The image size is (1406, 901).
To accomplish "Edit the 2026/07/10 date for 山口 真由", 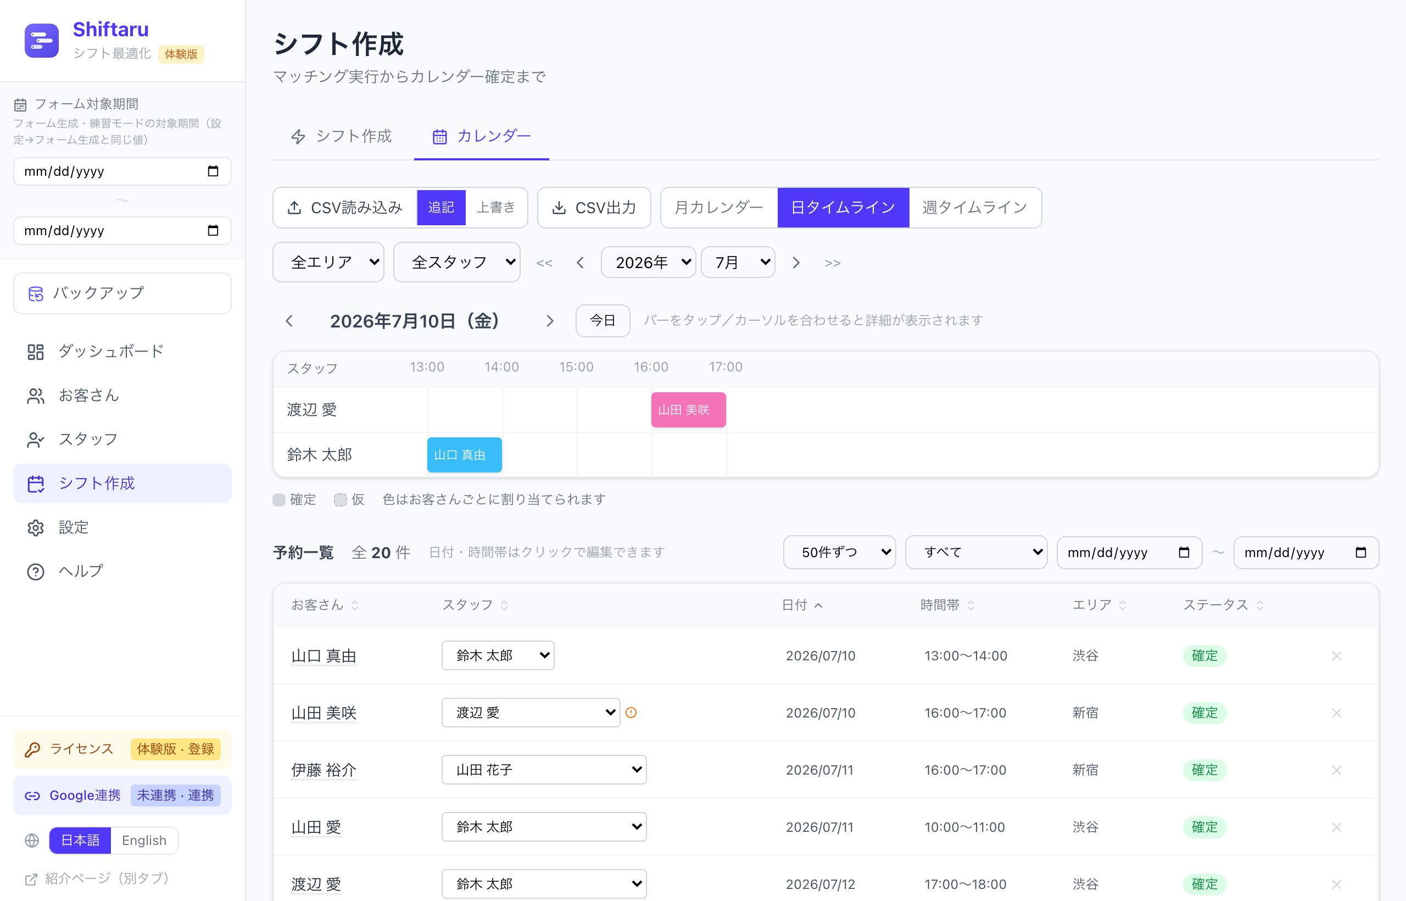I will (821, 656).
